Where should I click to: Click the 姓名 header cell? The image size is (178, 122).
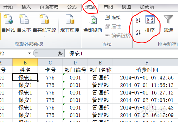[x=25, y=70]
